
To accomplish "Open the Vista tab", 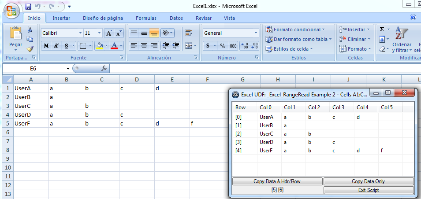I will [x=229, y=18].
